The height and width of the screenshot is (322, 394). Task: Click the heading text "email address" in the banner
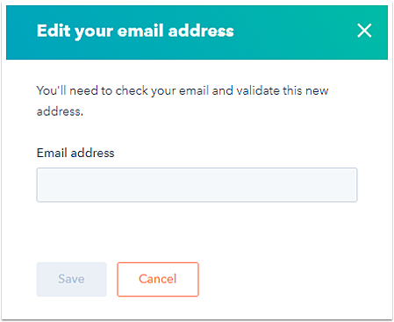(176, 31)
